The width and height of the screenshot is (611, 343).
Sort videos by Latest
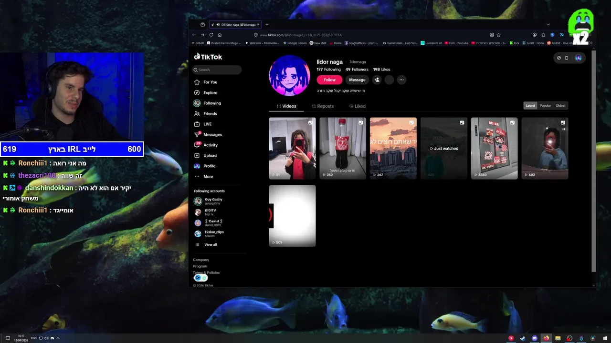[530, 106]
